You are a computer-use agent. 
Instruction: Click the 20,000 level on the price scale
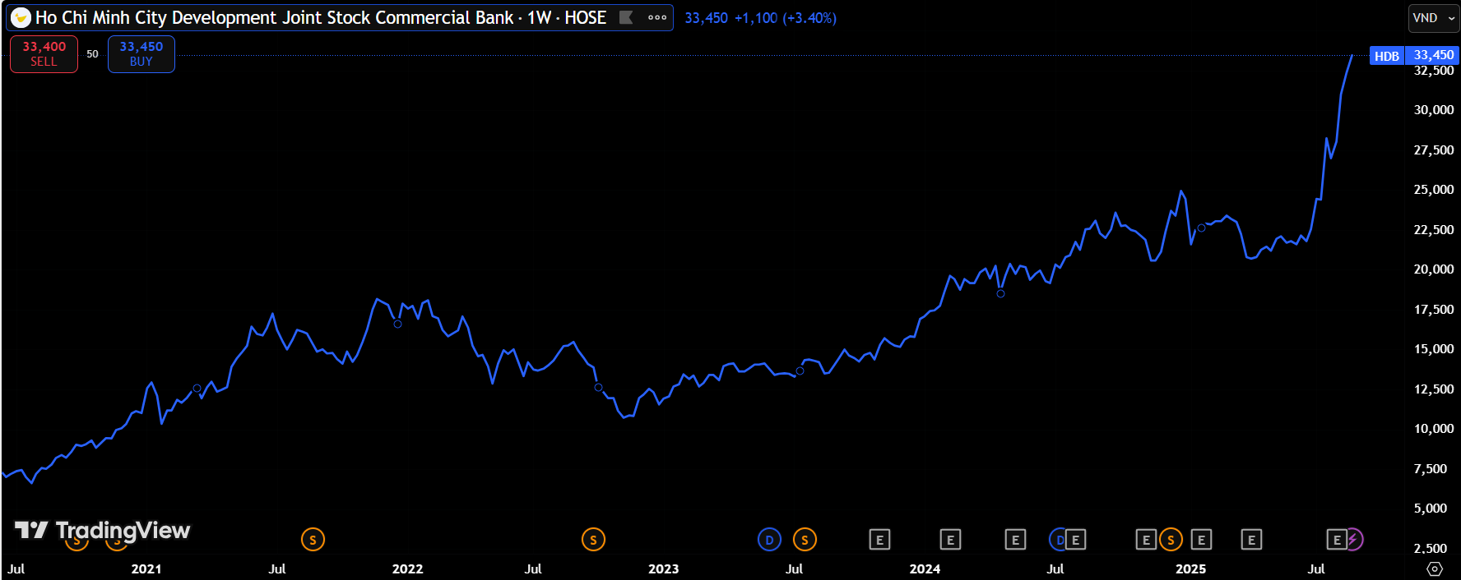click(1433, 269)
